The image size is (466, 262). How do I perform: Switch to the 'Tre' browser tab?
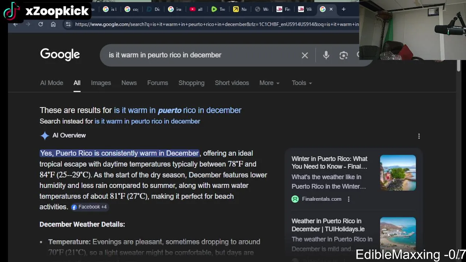pos(218,9)
